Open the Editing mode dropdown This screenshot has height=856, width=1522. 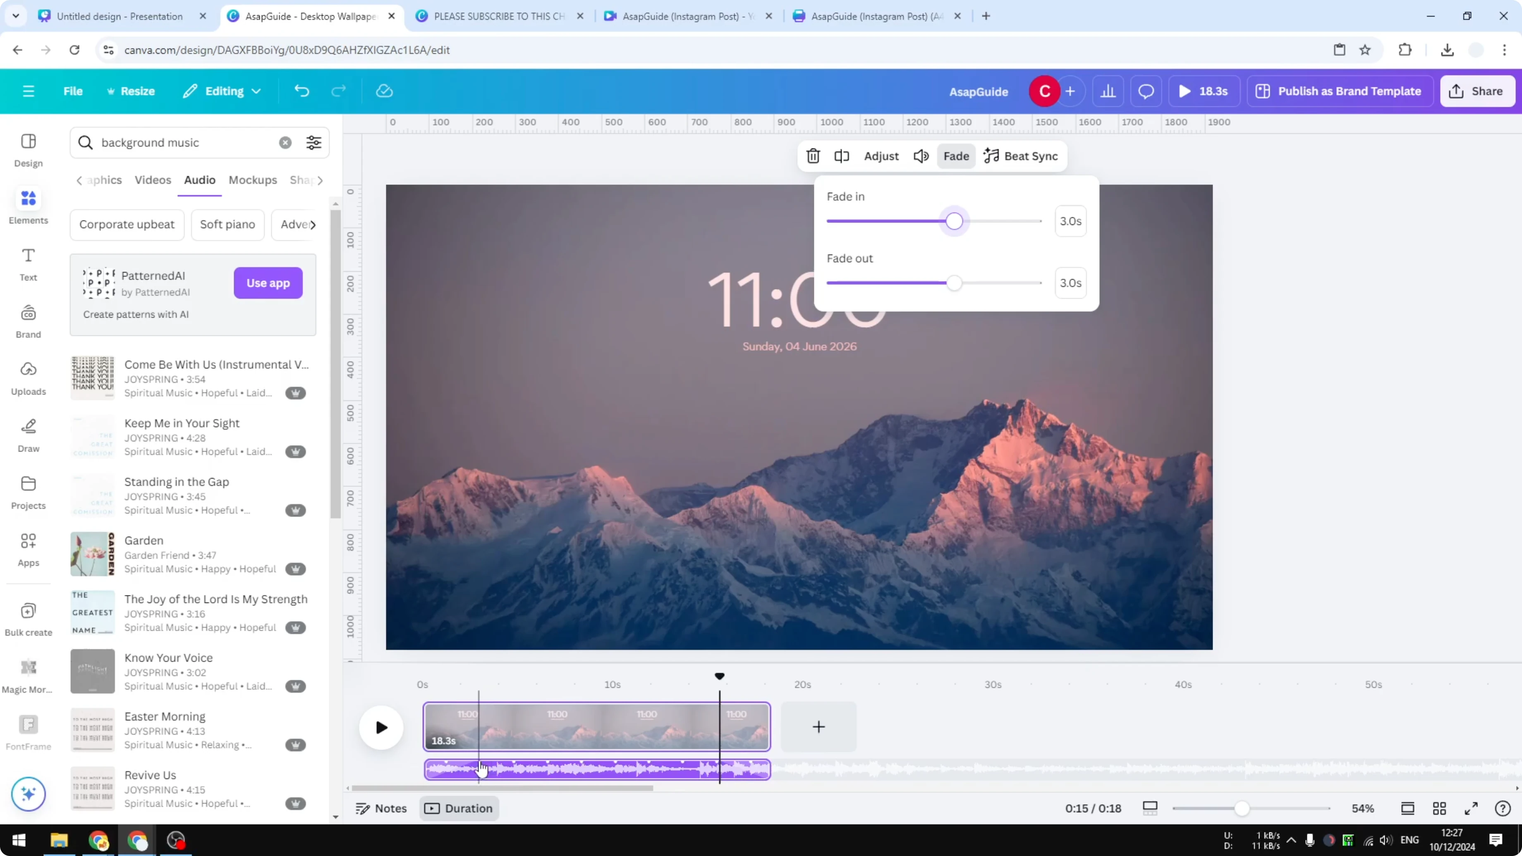222,91
